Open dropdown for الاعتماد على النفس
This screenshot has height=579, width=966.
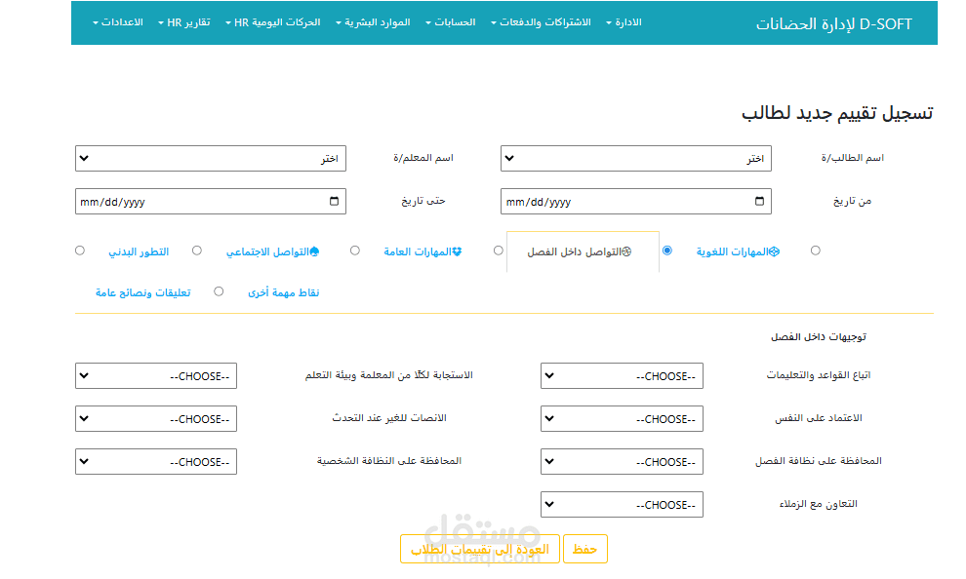[x=622, y=419]
